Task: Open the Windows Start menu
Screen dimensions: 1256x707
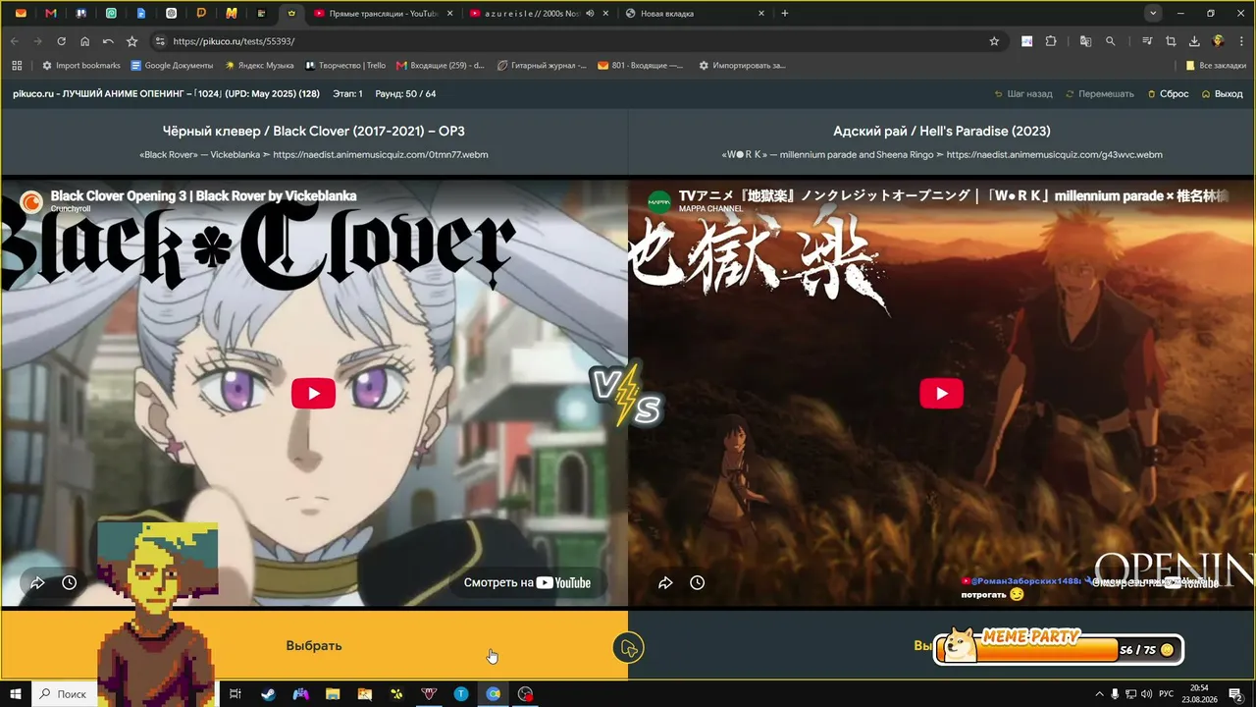Action: pos(16,694)
